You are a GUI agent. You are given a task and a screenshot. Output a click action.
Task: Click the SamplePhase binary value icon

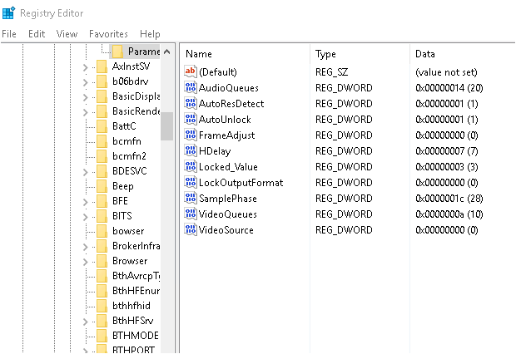tap(190, 199)
